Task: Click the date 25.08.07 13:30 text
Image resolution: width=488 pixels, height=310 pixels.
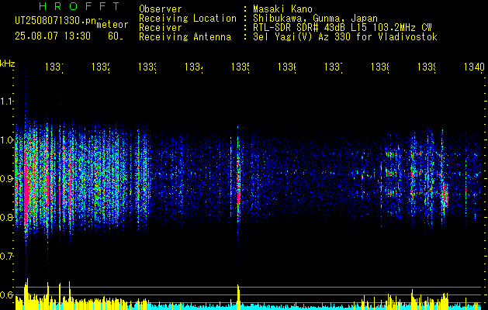Action: [x=53, y=36]
